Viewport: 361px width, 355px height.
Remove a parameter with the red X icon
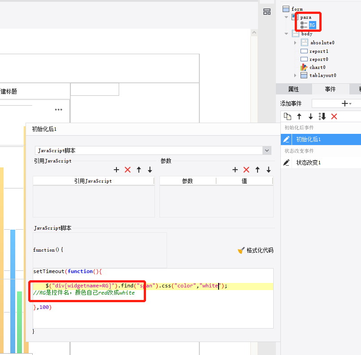246,170
